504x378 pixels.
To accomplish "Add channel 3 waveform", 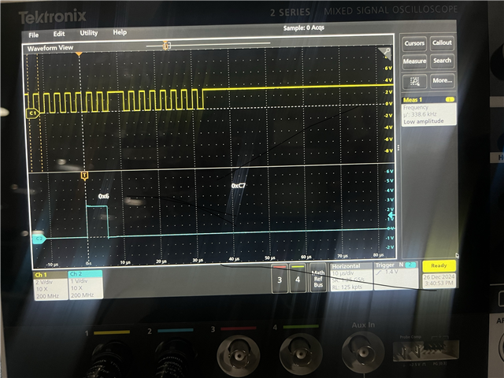I will coord(280,278).
